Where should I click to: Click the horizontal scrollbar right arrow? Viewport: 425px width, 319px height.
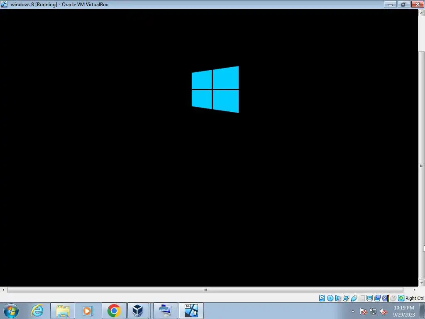coord(414,290)
